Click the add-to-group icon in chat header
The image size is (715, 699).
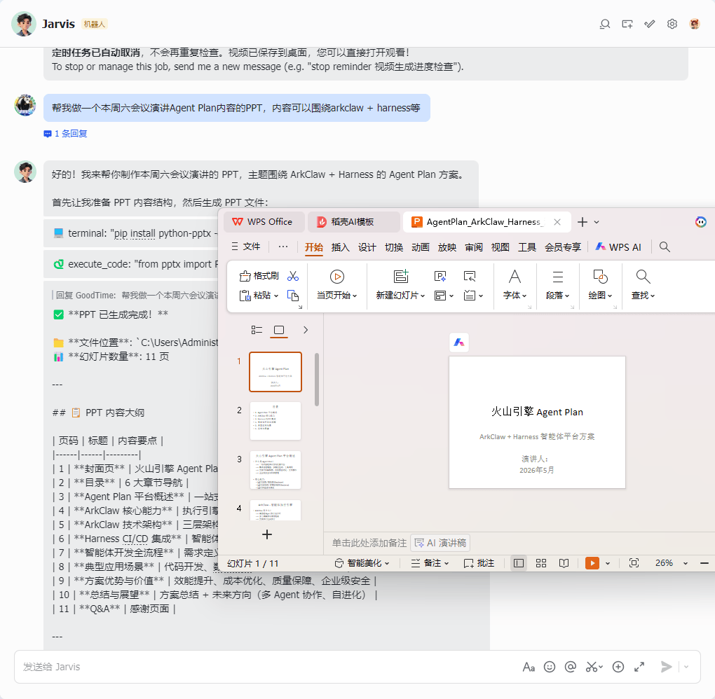point(627,24)
